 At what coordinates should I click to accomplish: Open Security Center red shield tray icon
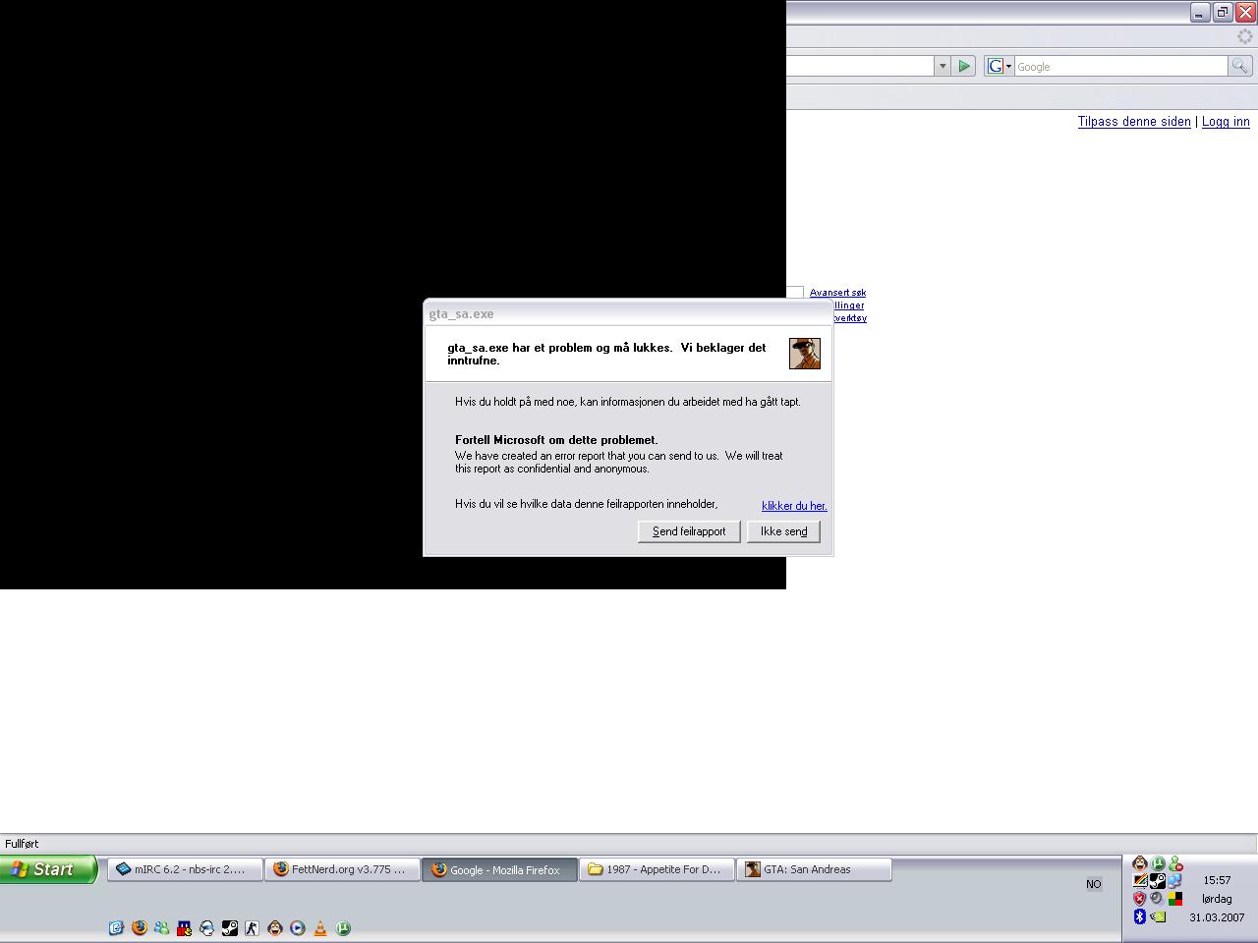click(1140, 898)
